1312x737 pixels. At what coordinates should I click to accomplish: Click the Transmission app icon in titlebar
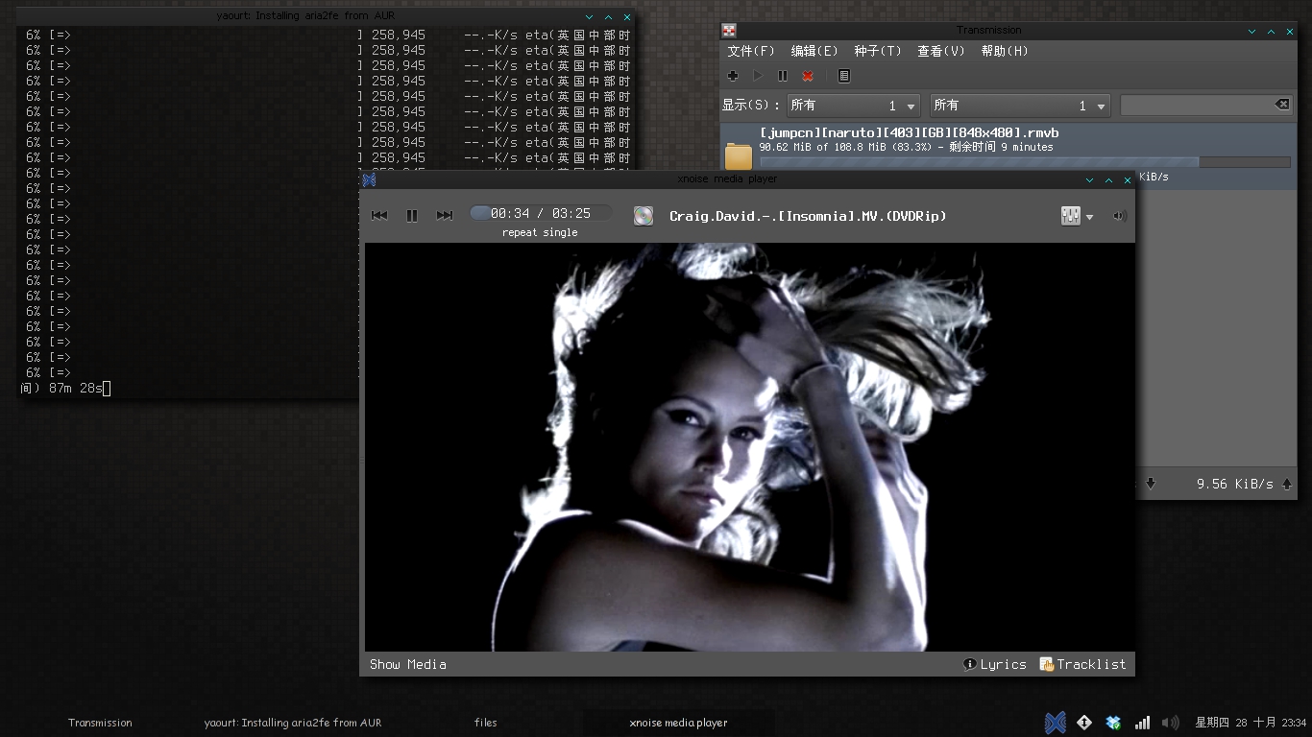pos(730,31)
